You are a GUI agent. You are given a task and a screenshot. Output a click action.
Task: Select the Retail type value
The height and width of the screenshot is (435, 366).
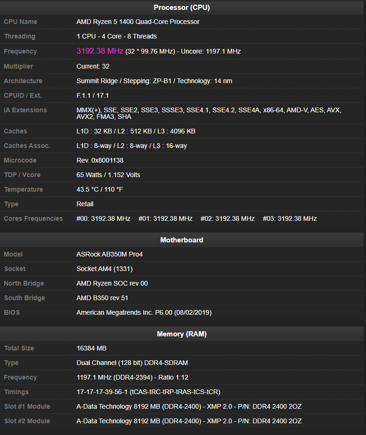tap(85, 204)
